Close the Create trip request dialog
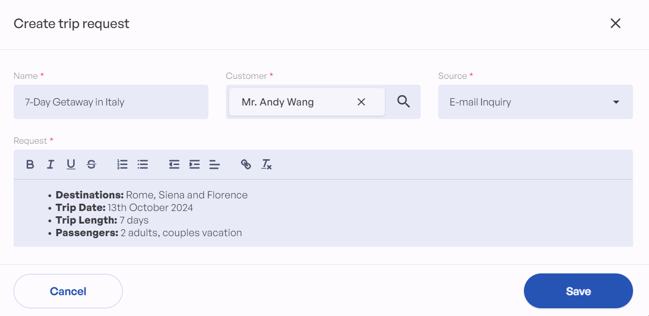649x316 pixels. (x=616, y=23)
